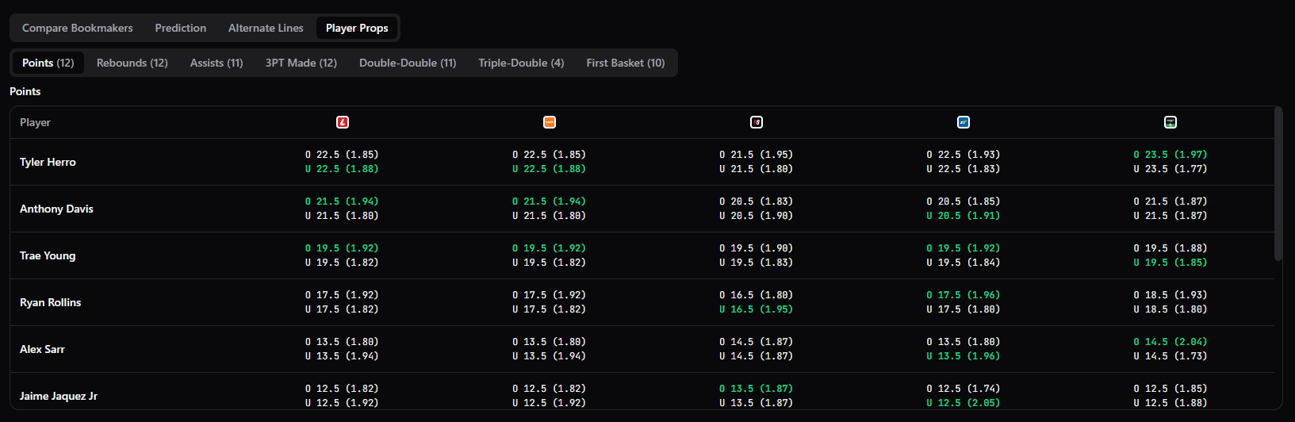The width and height of the screenshot is (1295, 422).
Task: View the Triple-Double (4) props
Action: tap(521, 63)
